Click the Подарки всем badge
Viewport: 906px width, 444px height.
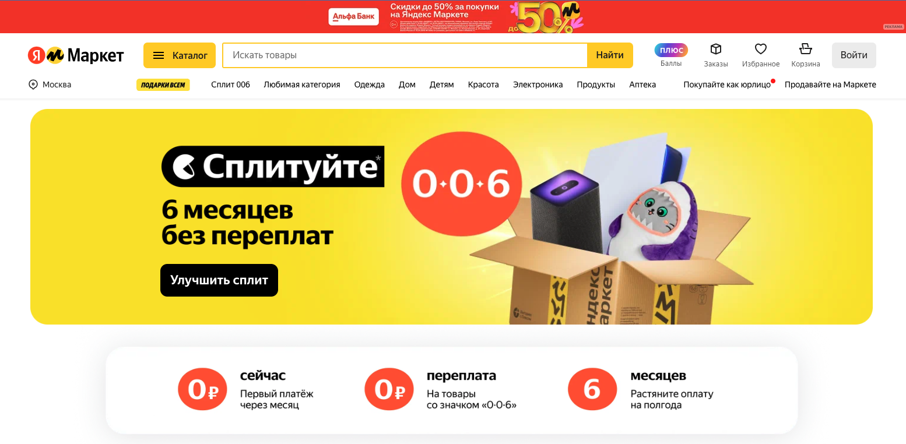click(163, 85)
